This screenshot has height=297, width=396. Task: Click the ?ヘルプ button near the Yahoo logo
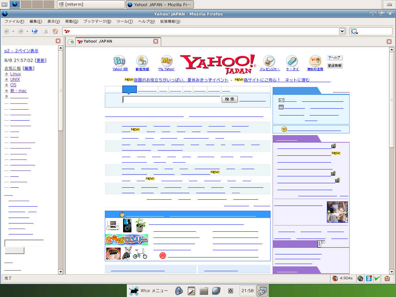tap(334, 58)
